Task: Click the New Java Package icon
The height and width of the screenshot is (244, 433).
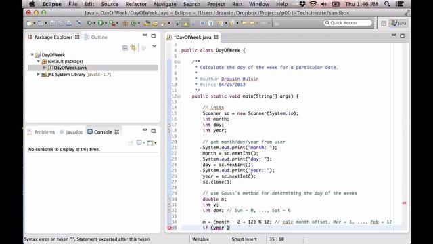Action: click(x=125, y=23)
